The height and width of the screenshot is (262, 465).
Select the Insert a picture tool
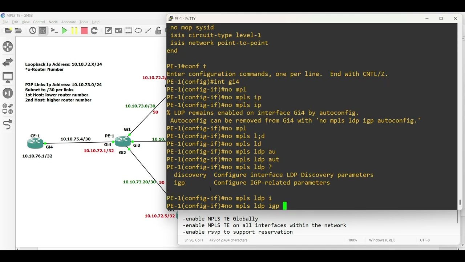[x=118, y=31]
